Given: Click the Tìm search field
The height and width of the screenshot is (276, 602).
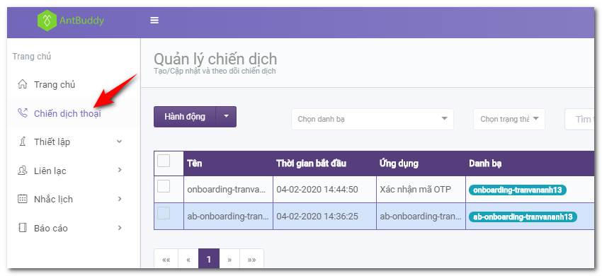Looking at the screenshot, I should coord(579,120).
